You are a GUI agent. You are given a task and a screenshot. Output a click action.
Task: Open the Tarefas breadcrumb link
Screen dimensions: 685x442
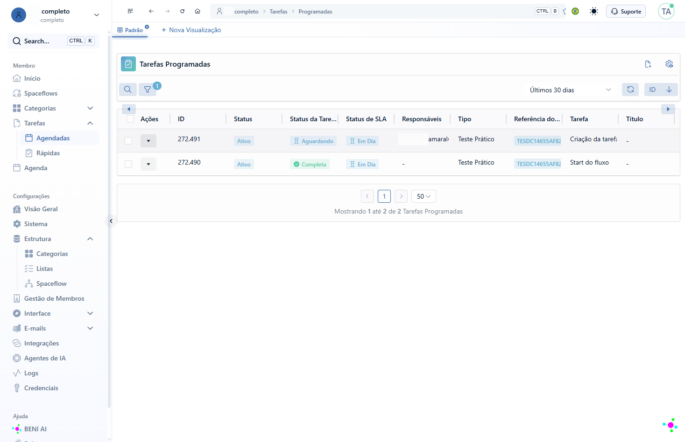pos(278,12)
